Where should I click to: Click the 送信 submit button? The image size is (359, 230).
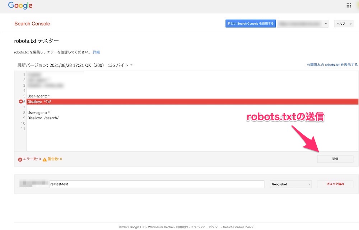(x=335, y=159)
